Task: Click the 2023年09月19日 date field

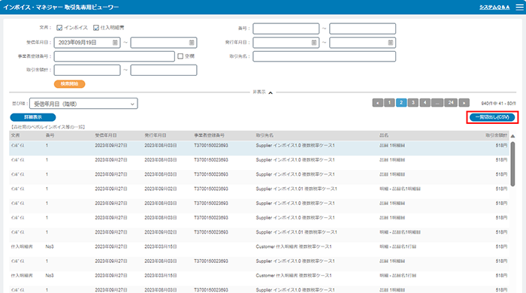Action: pyautogui.click(x=87, y=43)
